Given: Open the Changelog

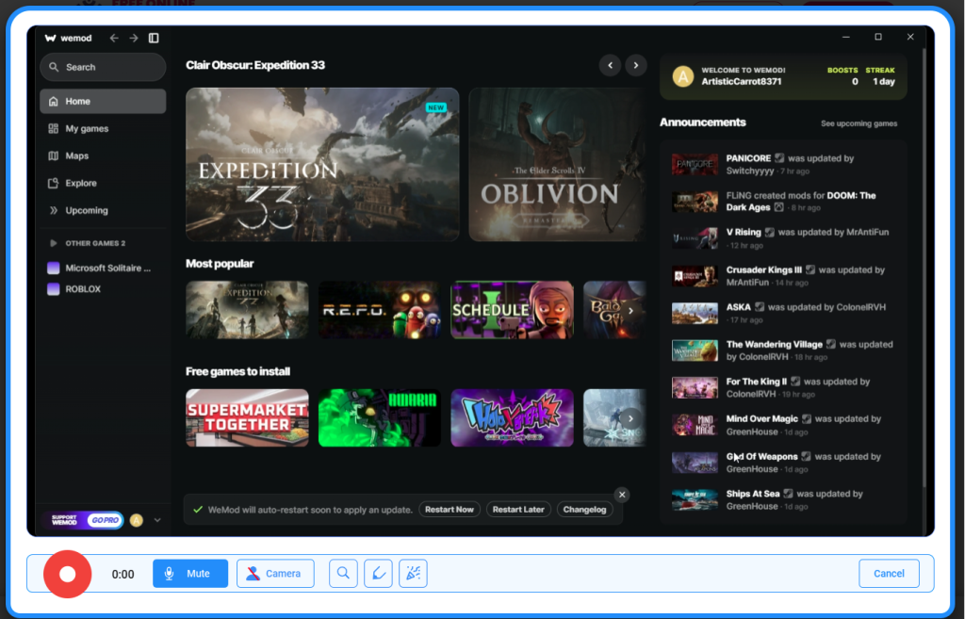Looking at the screenshot, I should pos(584,510).
